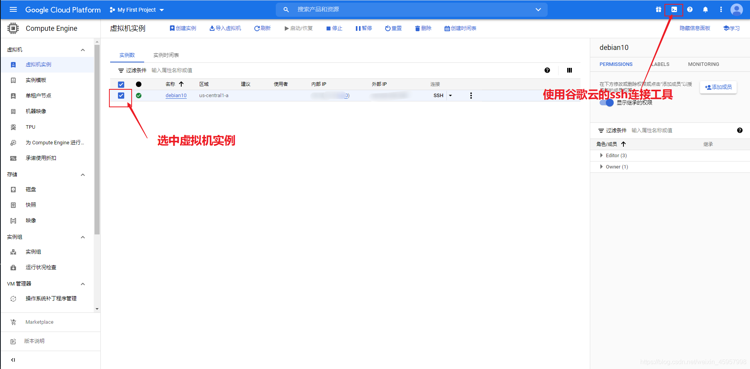The image size is (750, 369).
Task: Collapse the 实例组 sidebar section
Action: [83, 237]
